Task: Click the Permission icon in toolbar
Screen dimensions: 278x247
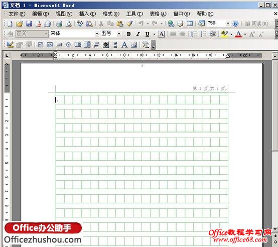Action: point(38,24)
